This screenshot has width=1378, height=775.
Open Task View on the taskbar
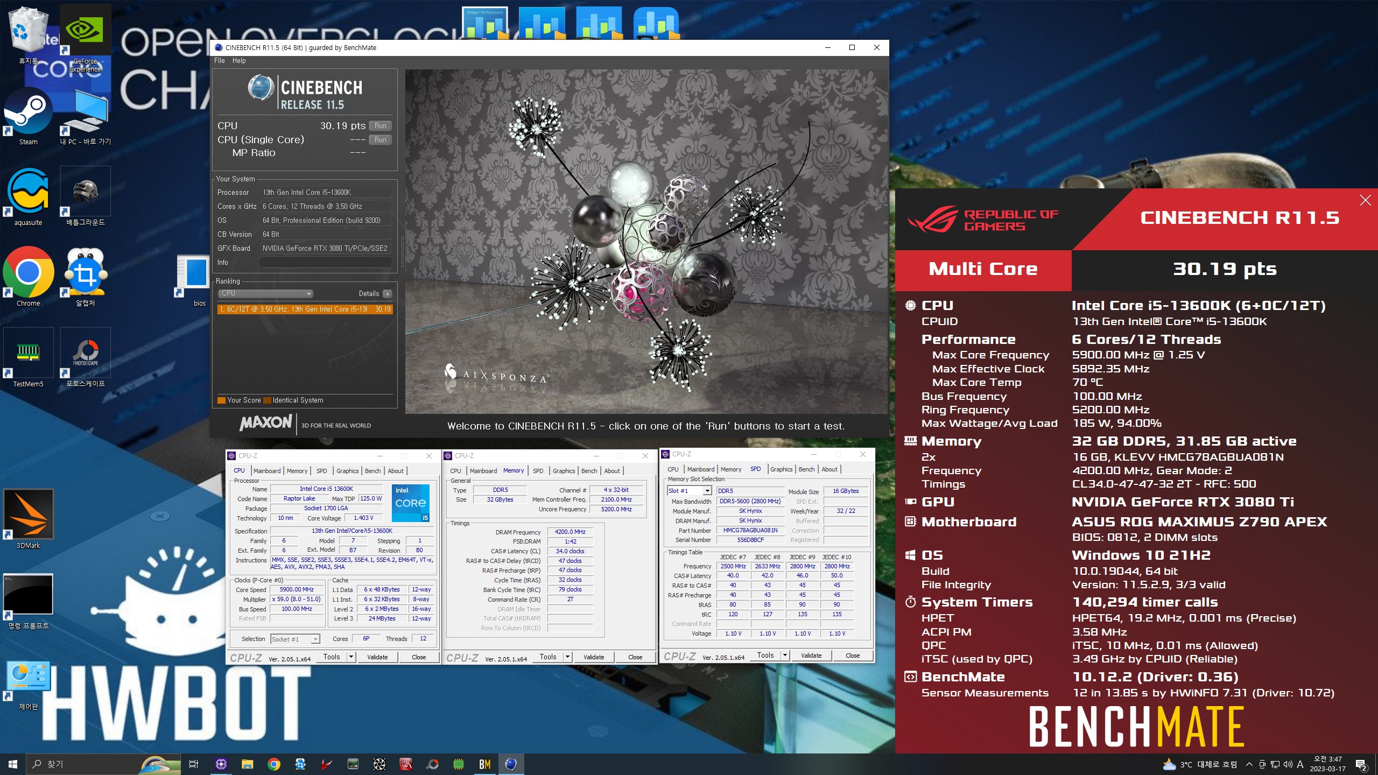pyautogui.click(x=194, y=764)
